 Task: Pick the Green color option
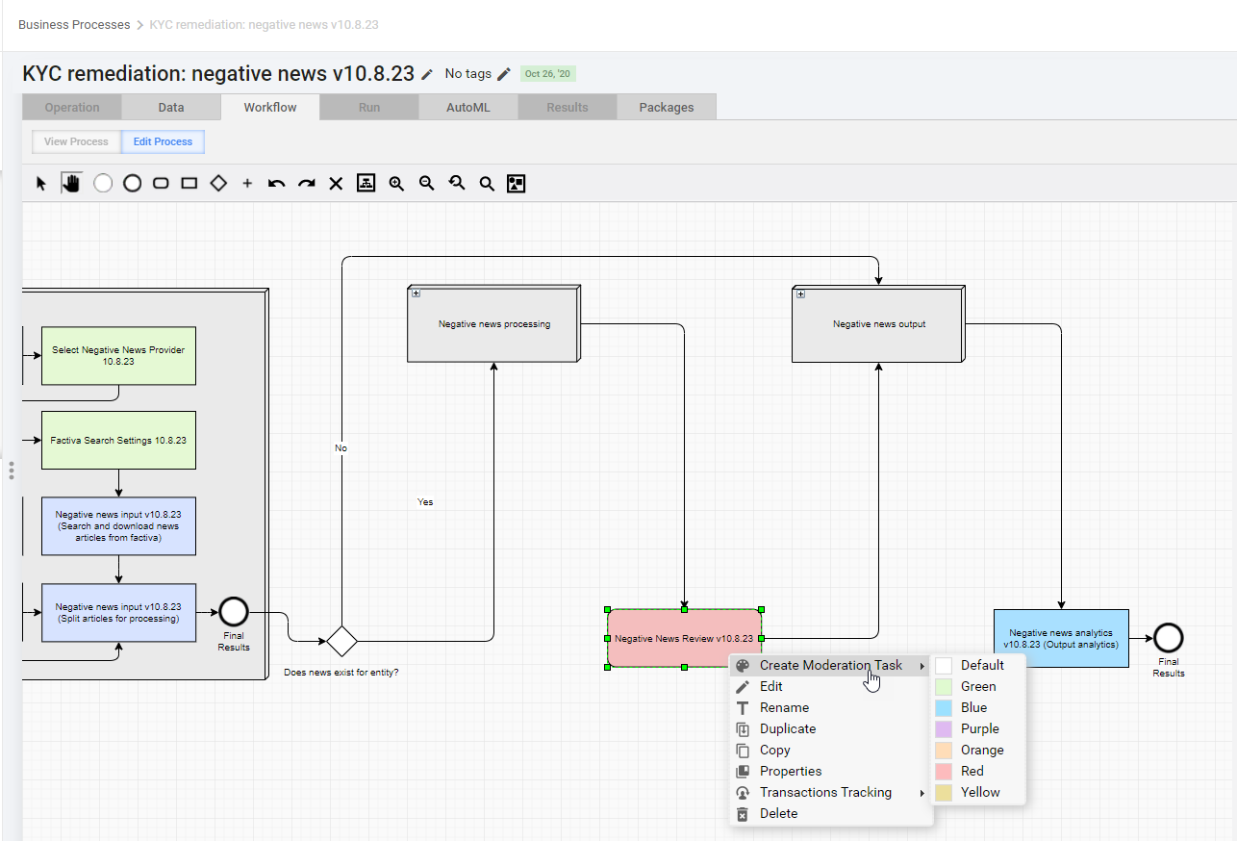[x=978, y=686]
